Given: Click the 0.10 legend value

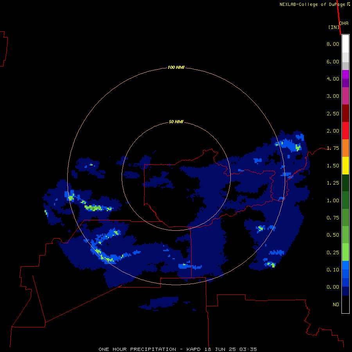Looking at the screenshot, I should 333,270.
